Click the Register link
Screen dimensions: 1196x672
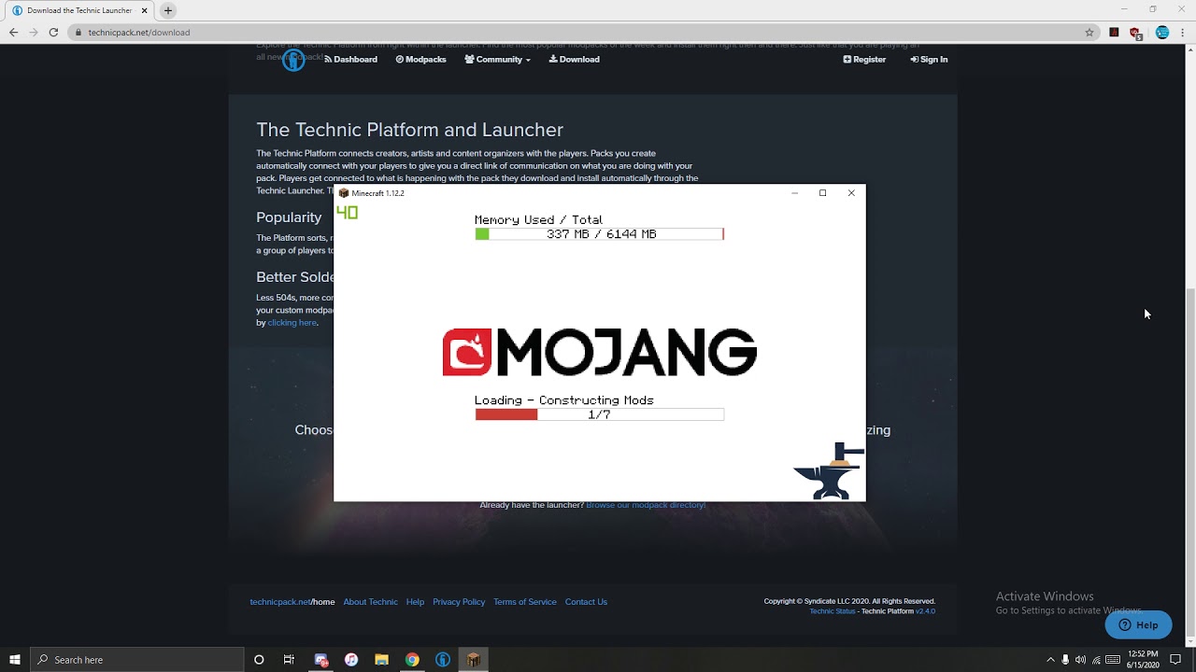pyautogui.click(x=864, y=59)
